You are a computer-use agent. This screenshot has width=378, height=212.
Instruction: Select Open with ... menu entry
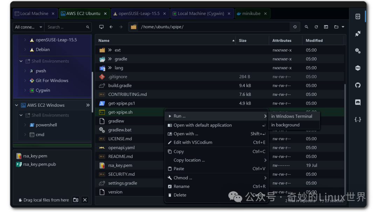pyautogui.click(x=216, y=134)
